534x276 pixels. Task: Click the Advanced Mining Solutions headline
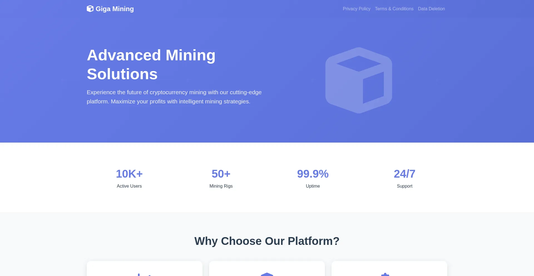tap(151, 64)
